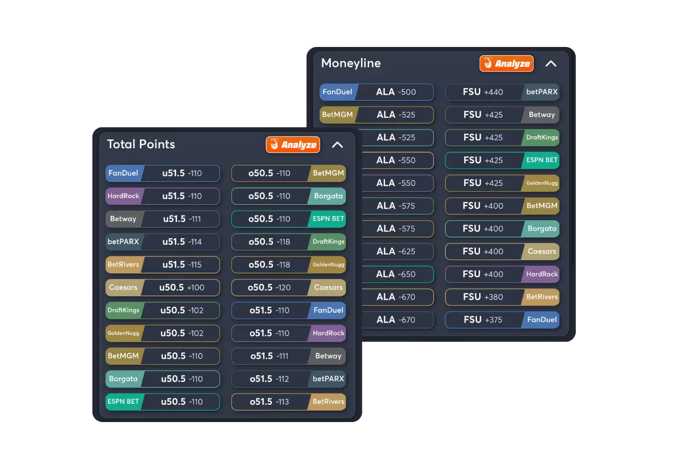Screen dimensions: 676x469
Task: Select Caesars o50.5 -120 bet
Action: click(x=289, y=287)
